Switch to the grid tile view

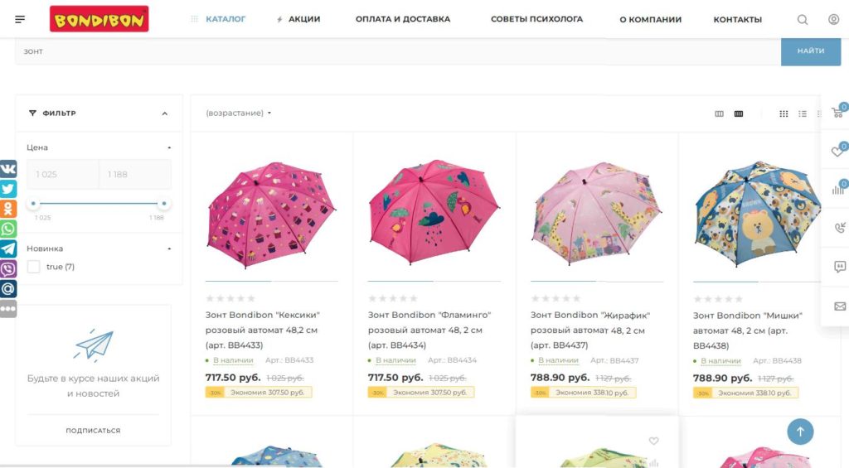coord(784,113)
